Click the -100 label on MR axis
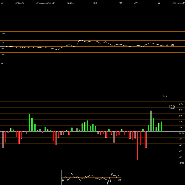This screenshot has height=185, width=185. [x=181, y=163]
